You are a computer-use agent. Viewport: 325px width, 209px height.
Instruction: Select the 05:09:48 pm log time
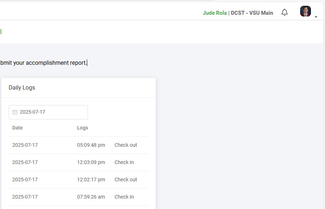(x=91, y=145)
